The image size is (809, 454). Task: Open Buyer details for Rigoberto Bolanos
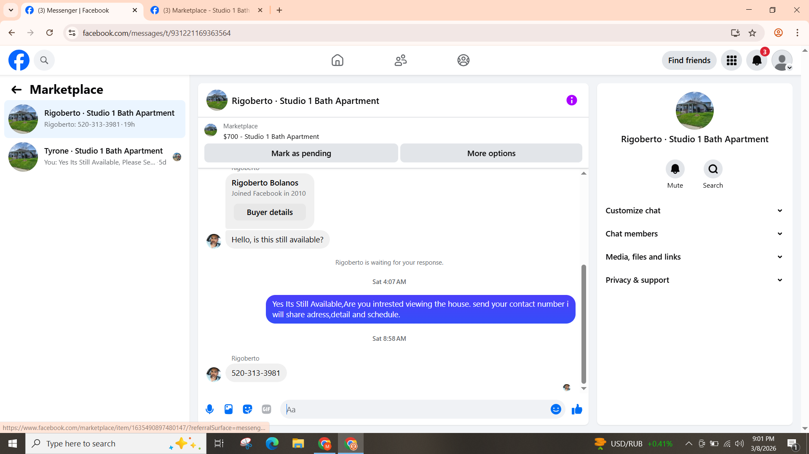pyautogui.click(x=270, y=212)
